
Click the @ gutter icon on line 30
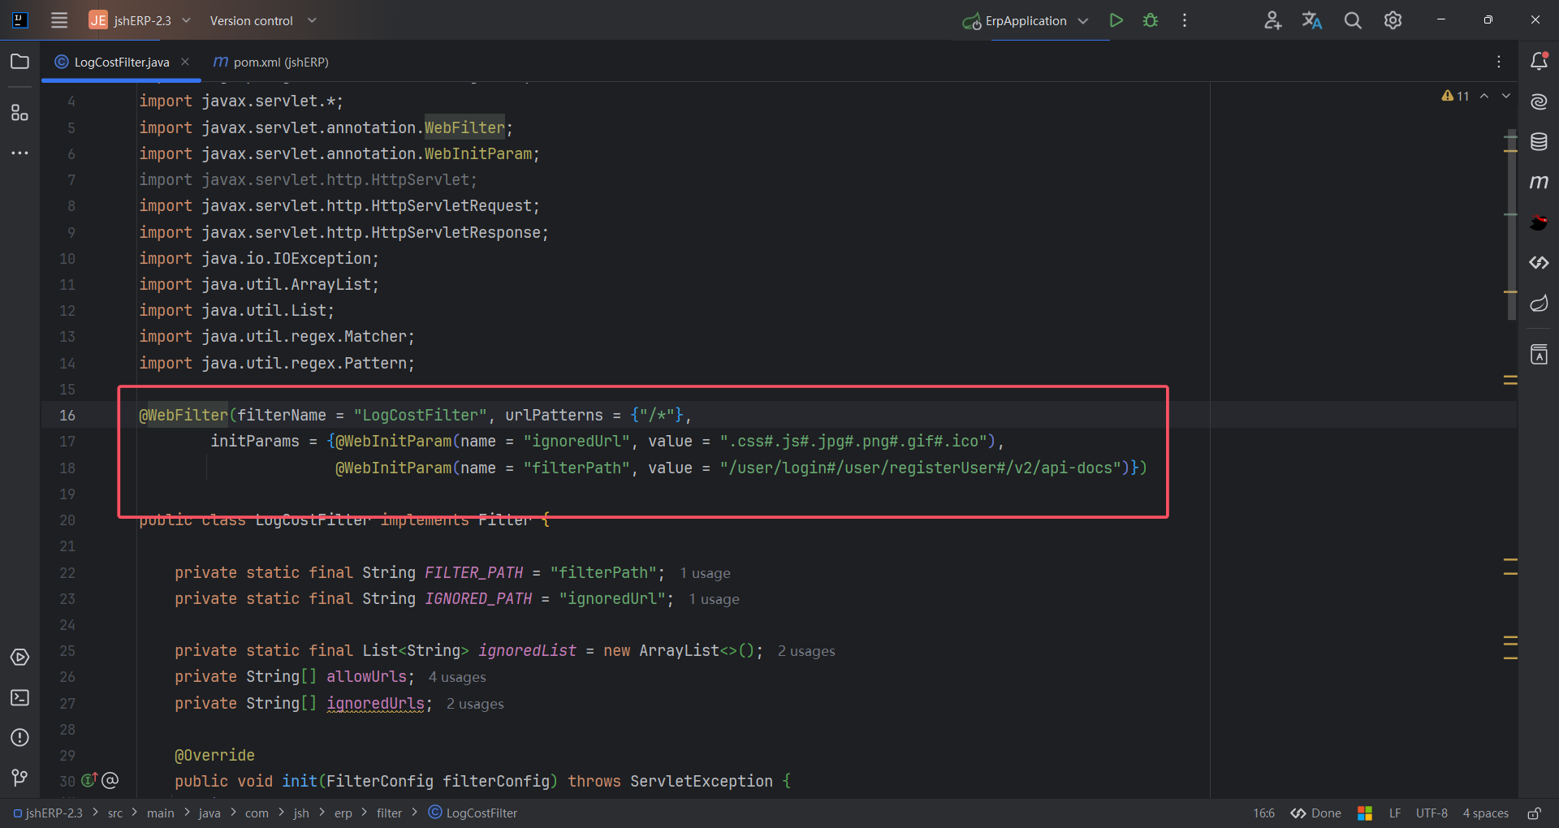(110, 780)
